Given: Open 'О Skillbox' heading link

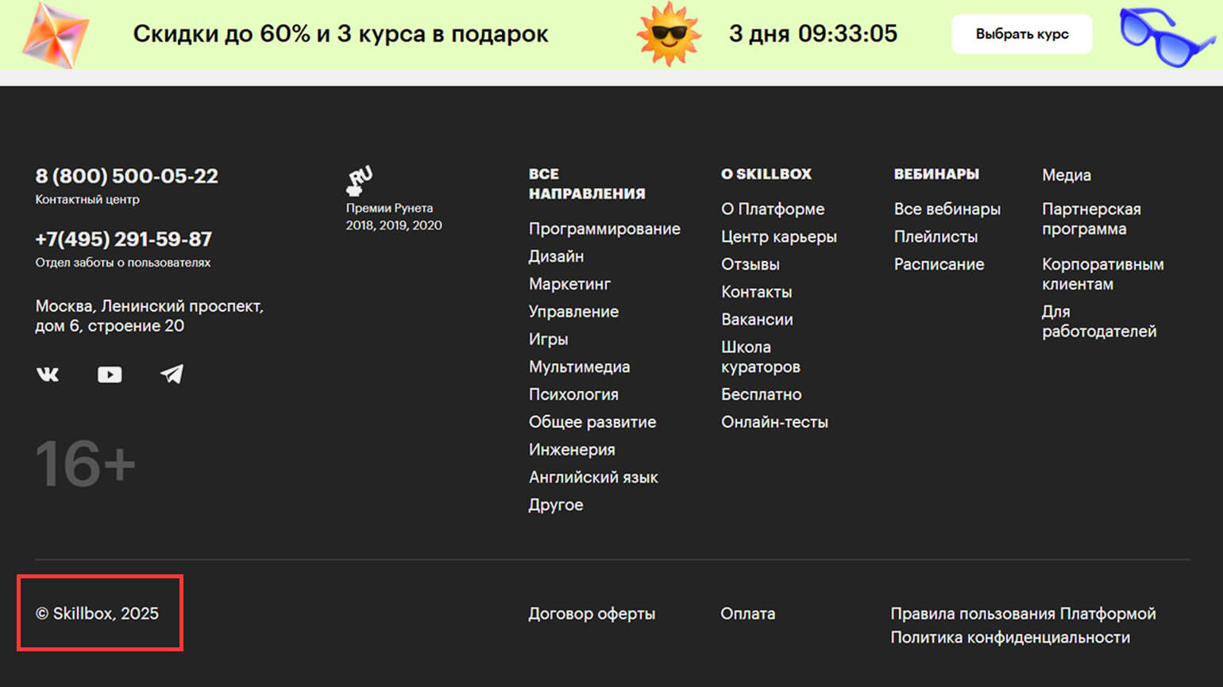Looking at the screenshot, I should click(x=766, y=174).
